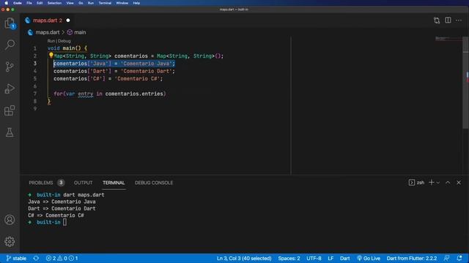
Task: Click Go Live server button
Action: 369,258
